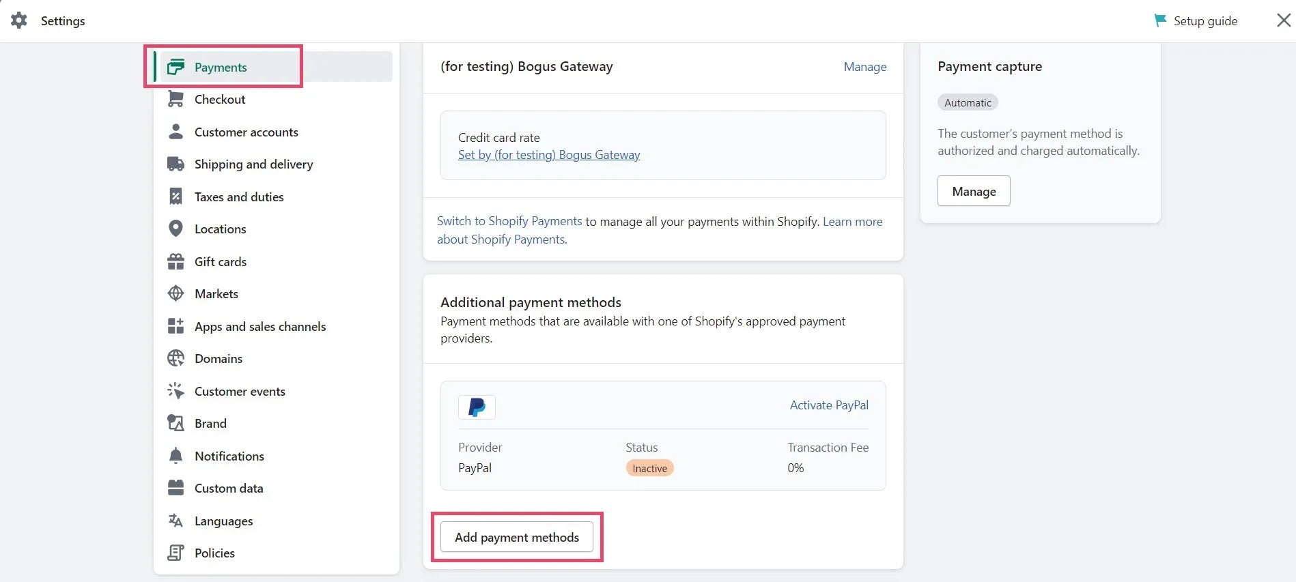The height and width of the screenshot is (582, 1296).
Task: Click the Setup guide flag icon
Action: (1159, 20)
